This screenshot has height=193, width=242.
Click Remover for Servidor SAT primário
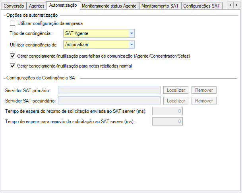pyautogui.click(x=204, y=90)
